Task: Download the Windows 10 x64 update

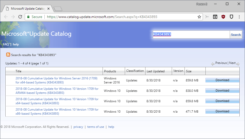Action: pyautogui.click(x=222, y=101)
